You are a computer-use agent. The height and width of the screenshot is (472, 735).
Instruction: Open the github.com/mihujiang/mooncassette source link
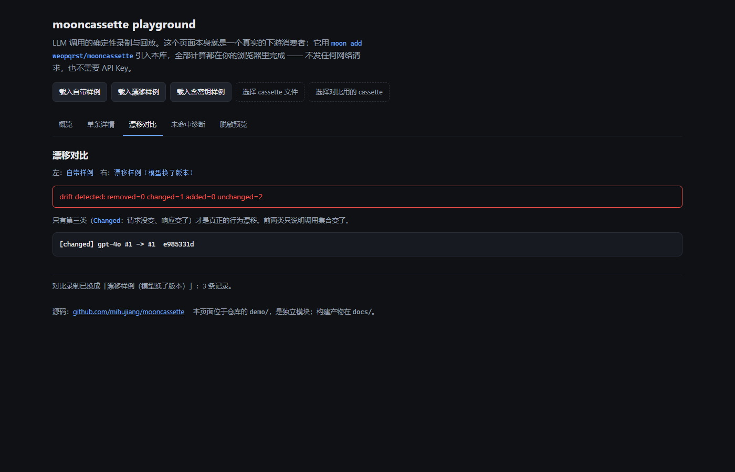129,312
